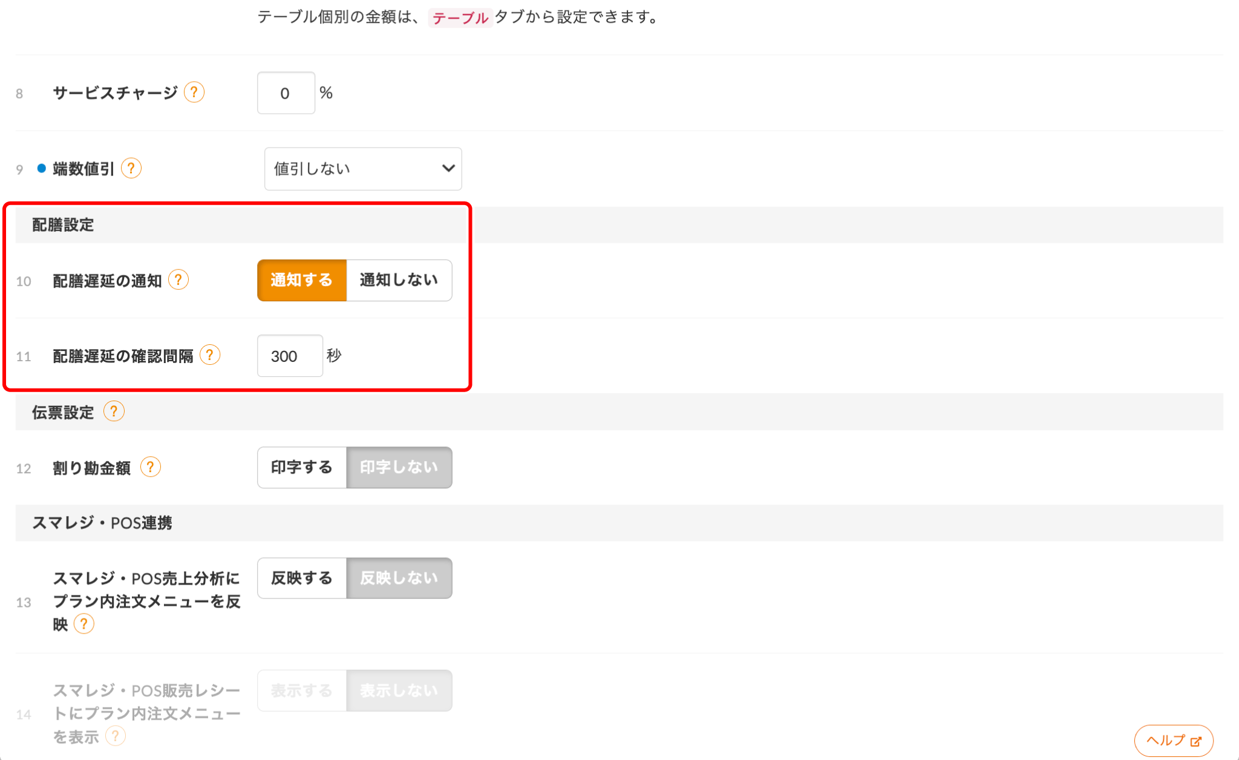Click the テーブル tab link
This screenshot has width=1239, height=760.
point(460,18)
